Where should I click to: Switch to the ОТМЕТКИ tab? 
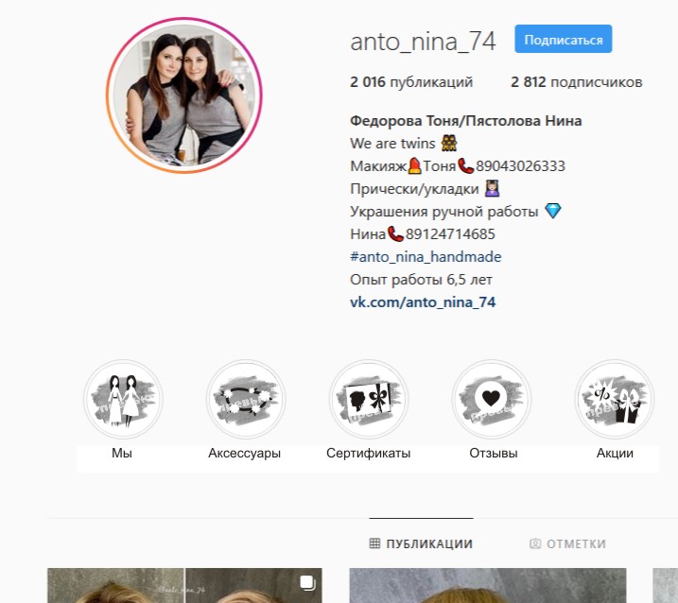(567, 543)
